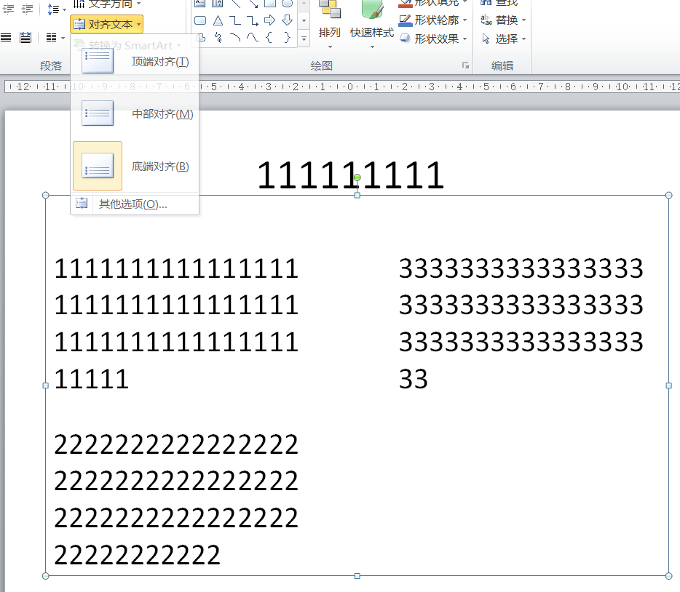Select the elbow connector shape
Image resolution: width=680 pixels, height=592 pixels.
tap(234, 20)
